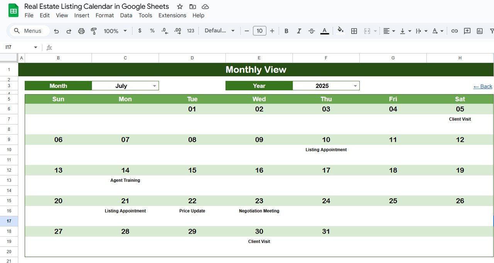
Task: Click the Insert comment icon
Action: point(467,31)
